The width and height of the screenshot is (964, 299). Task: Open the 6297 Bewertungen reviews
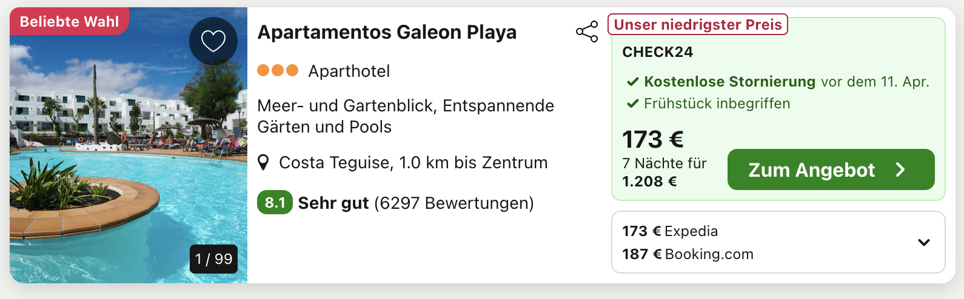454,203
